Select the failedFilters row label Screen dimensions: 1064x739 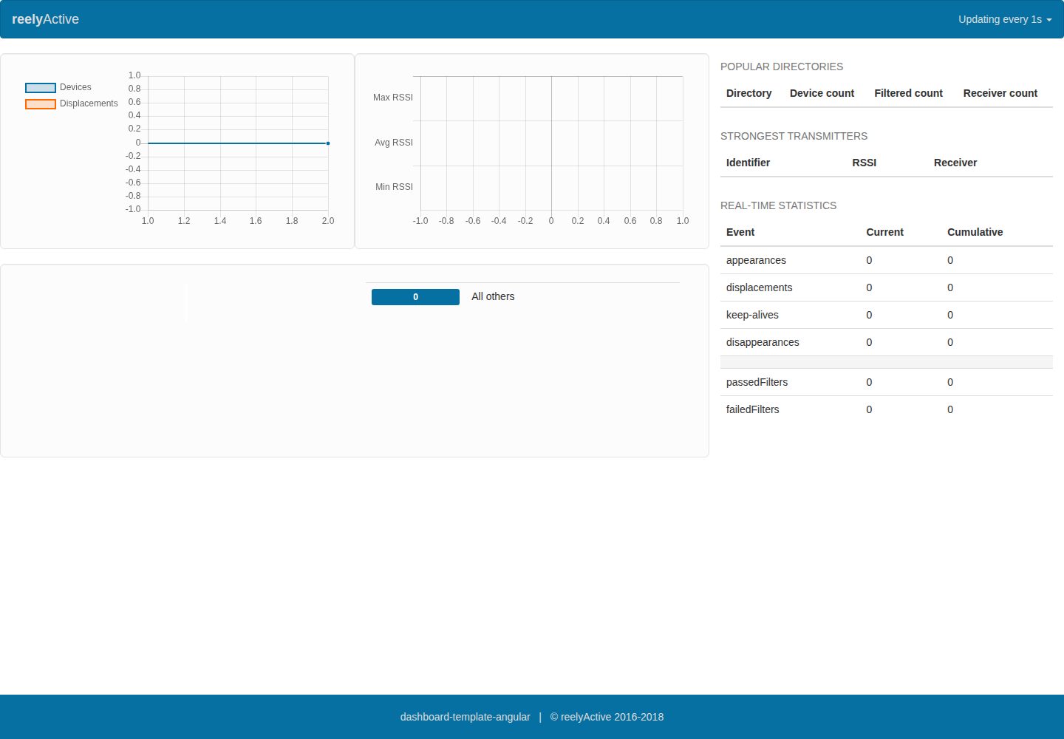click(752, 409)
